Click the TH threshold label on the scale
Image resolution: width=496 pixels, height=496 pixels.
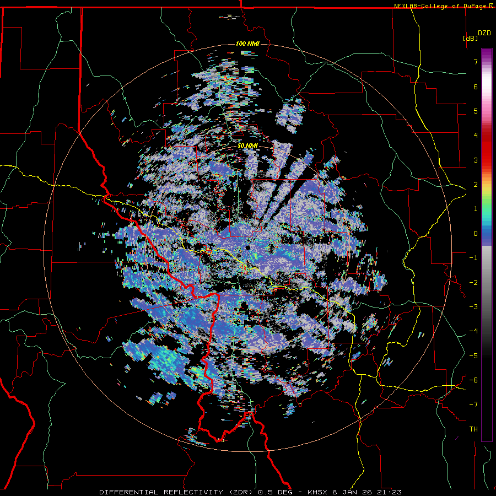(x=473, y=429)
